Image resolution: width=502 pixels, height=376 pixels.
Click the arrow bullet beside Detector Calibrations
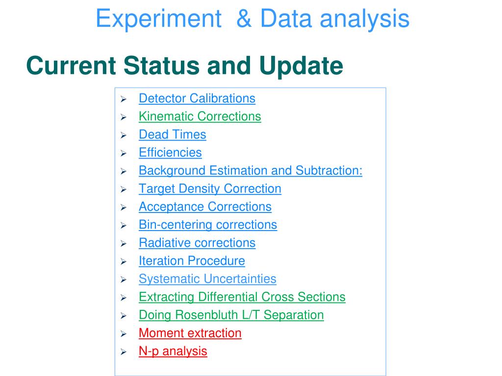point(124,99)
